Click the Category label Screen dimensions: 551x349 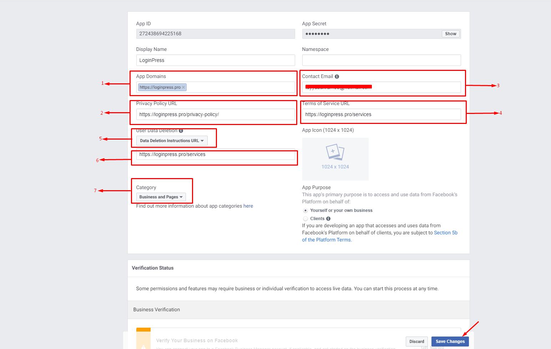coord(146,188)
